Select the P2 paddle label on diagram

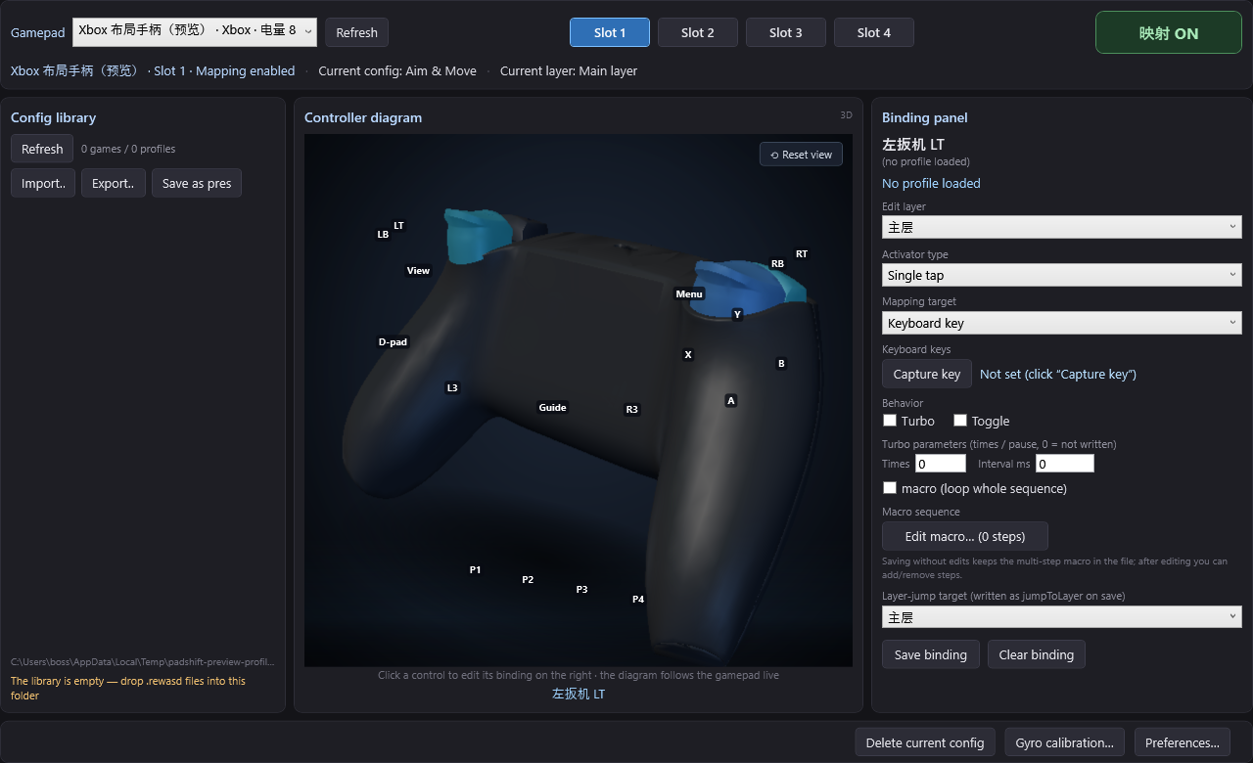click(x=528, y=580)
